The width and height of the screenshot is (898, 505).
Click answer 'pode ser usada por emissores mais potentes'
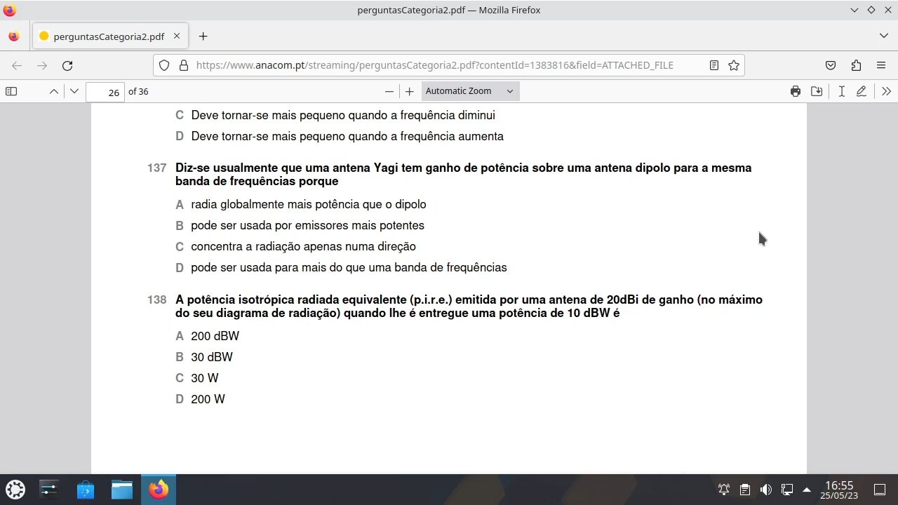307,225
